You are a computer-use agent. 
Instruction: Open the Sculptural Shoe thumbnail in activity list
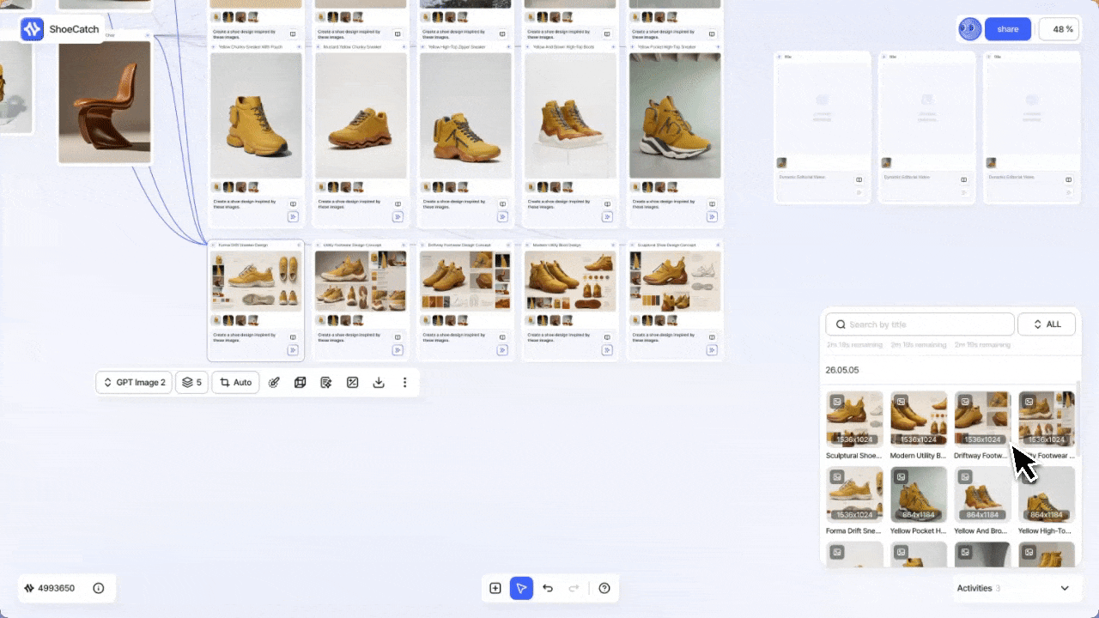(854, 420)
